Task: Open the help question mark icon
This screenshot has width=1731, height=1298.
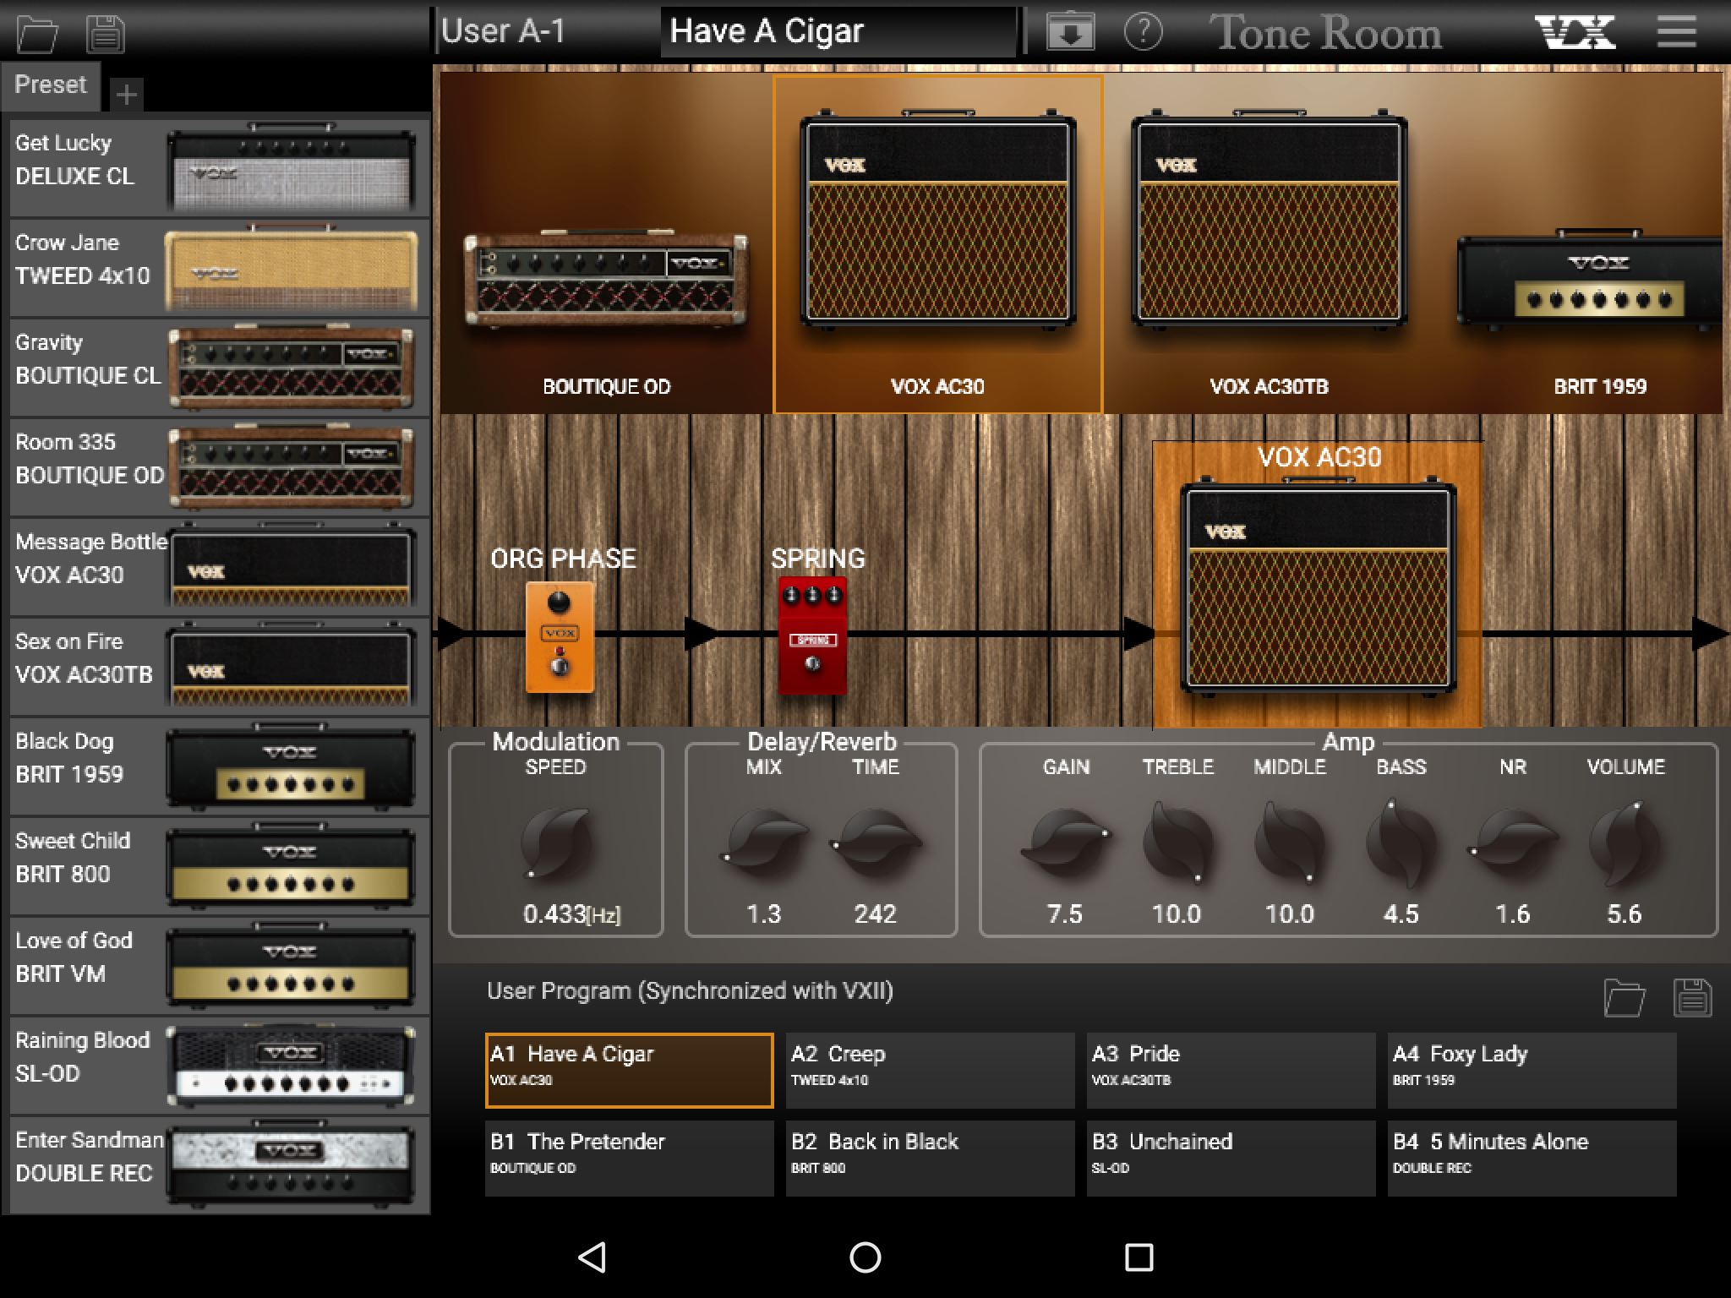Action: click(1143, 32)
